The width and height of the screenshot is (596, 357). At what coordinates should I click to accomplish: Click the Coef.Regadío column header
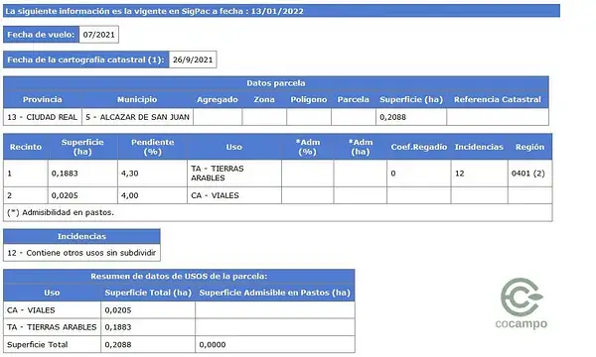[419, 147]
